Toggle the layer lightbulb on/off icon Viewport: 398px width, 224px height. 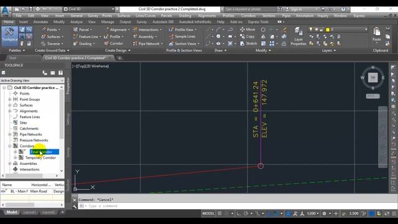coord(311,29)
